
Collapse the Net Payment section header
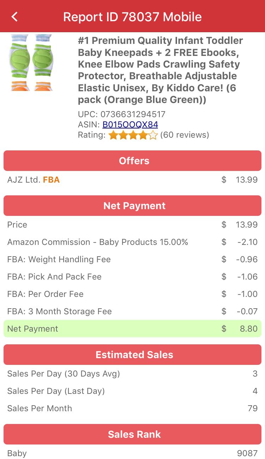pyautogui.click(x=132, y=206)
